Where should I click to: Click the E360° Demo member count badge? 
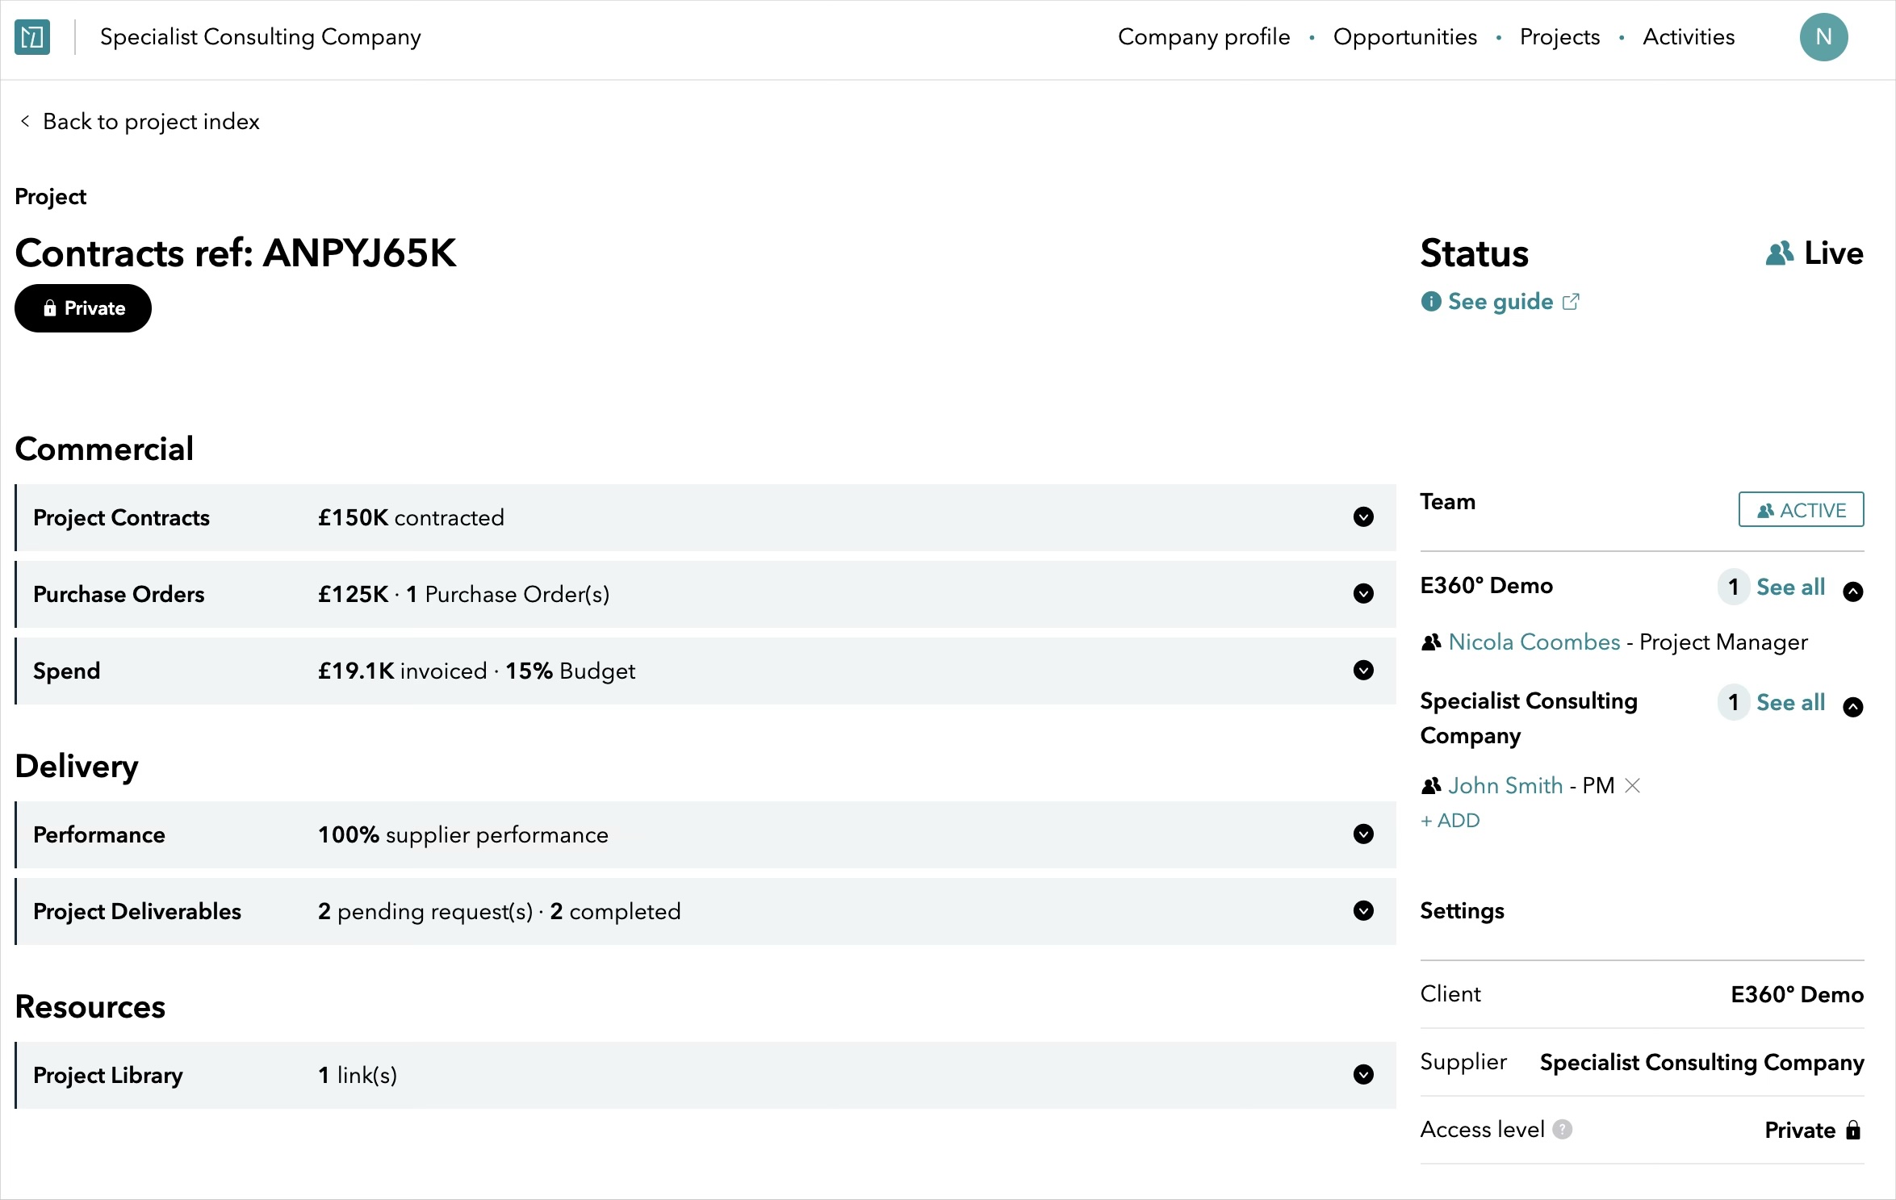tap(1733, 587)
